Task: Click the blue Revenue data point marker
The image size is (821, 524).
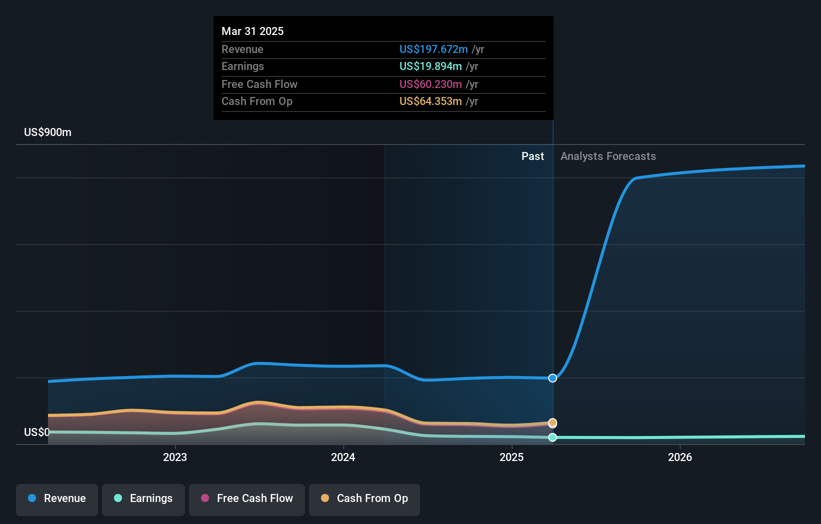Action: click(x=552, y=378)
